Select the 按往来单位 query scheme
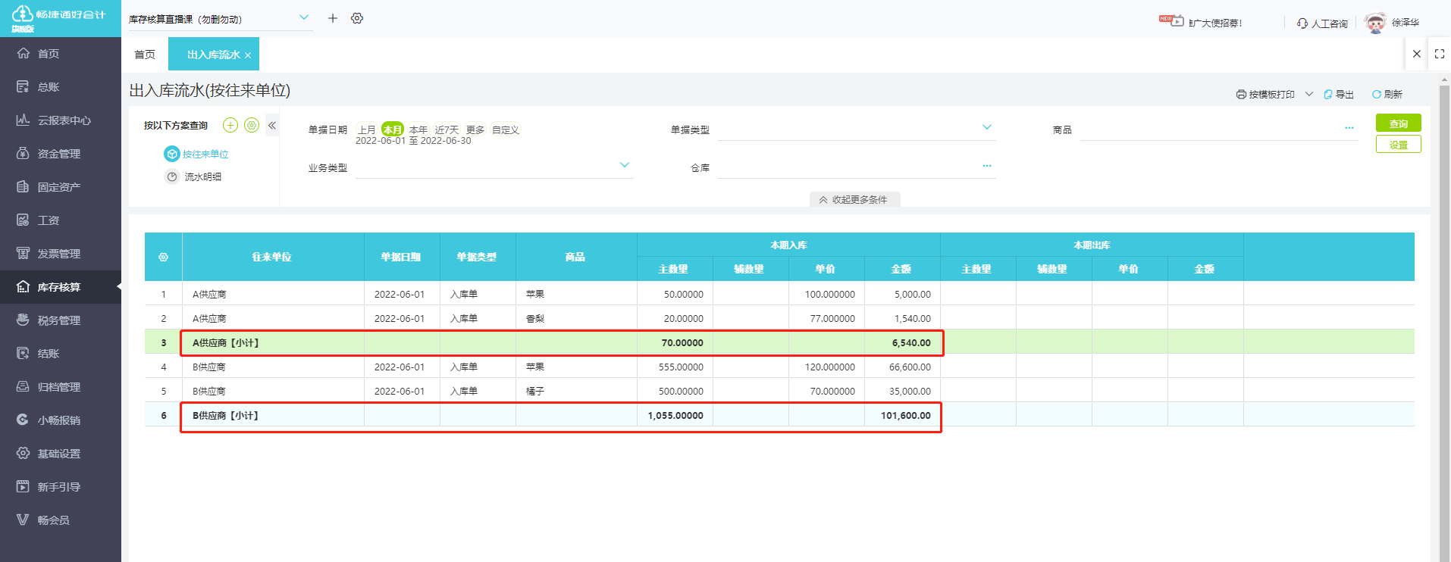1451x562 pixels. (205, 155)
